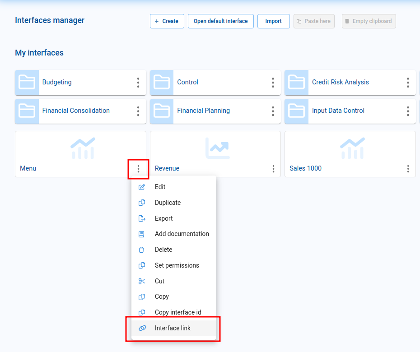Screen dimensions: 420x352
Task: Select Duplicate from the context menu
Action: coord(167,202)
